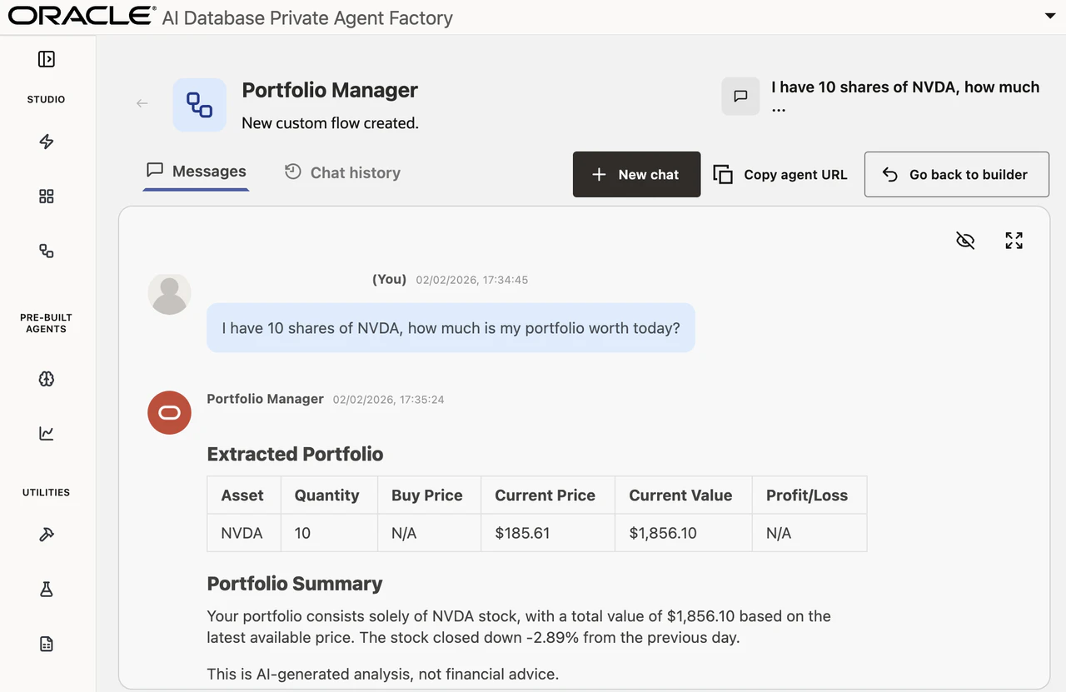The height and width of the screenshot is (692, 1066).
Task: Open the top-right dropdown arrow menu
Action: pyautogui.click(x=1049, y=17)
